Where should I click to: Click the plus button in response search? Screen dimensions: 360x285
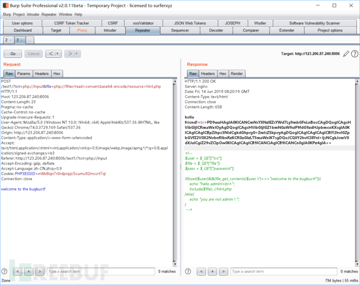click(x=212, y=271)
